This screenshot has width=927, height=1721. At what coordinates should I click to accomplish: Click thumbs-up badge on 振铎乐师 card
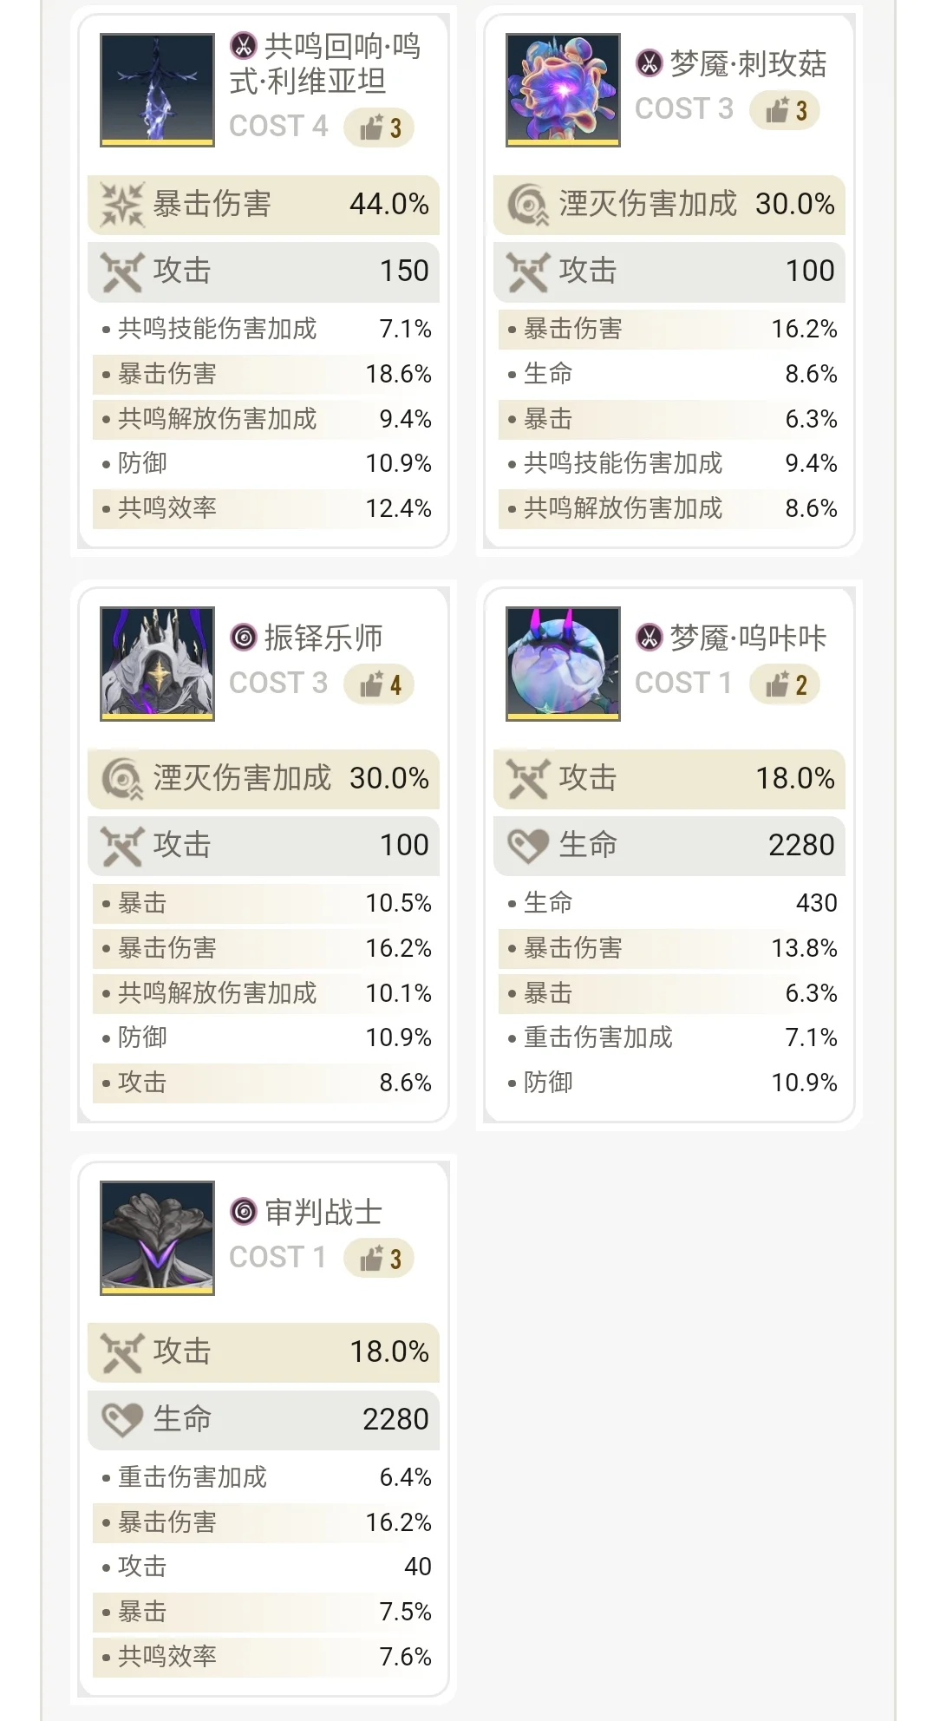point(379,684)
